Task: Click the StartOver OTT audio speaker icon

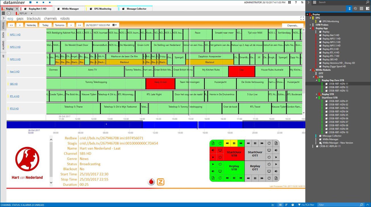Action: 276,150
